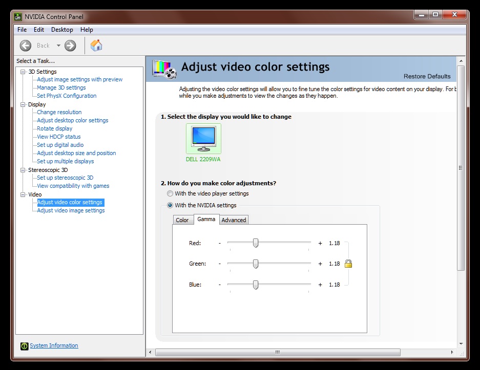Screen dimensions: 480x370
Task: Open 'Set PhysX Configuration'
Action: coord(67,96)
